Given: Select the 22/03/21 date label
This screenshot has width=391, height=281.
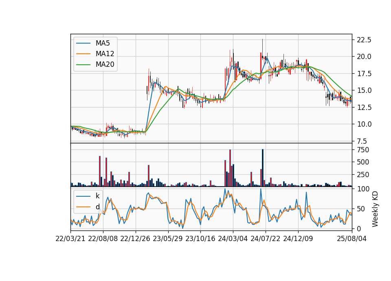Looking at the screenshot, I should tap(70, 239).
